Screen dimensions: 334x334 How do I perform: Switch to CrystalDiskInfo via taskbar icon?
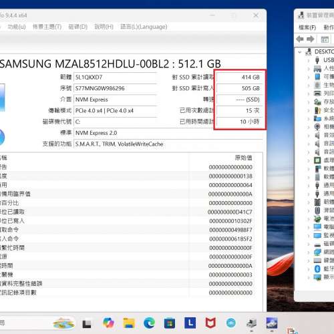point(272,323)
